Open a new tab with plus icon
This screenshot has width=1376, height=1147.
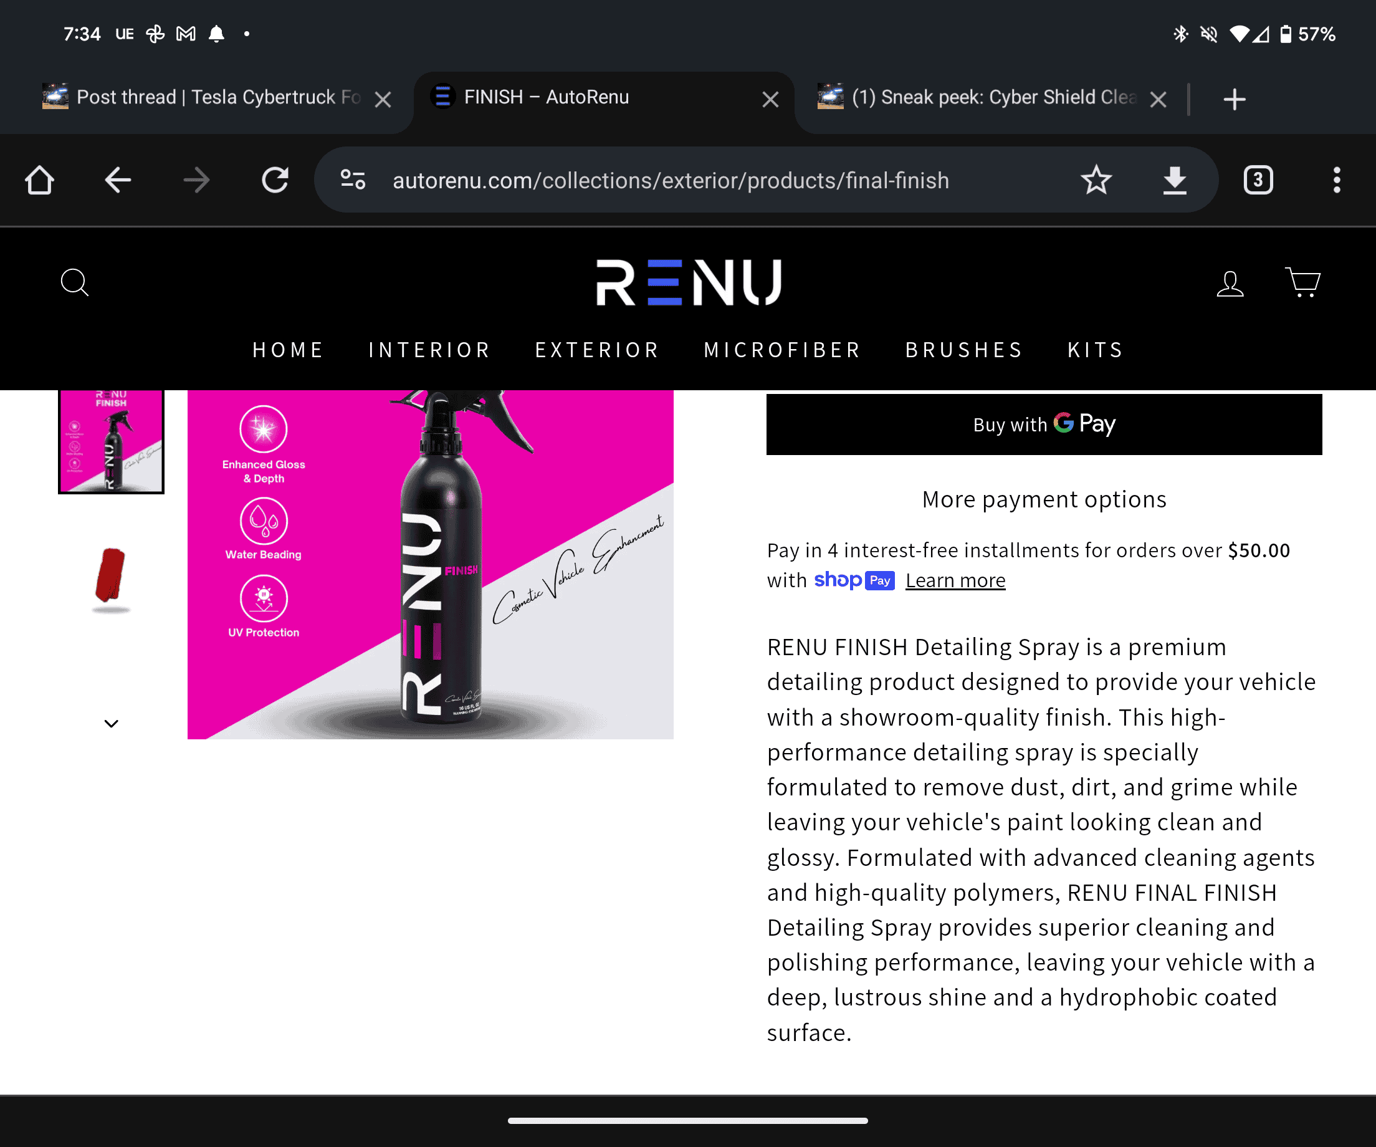click(1235, 99)
